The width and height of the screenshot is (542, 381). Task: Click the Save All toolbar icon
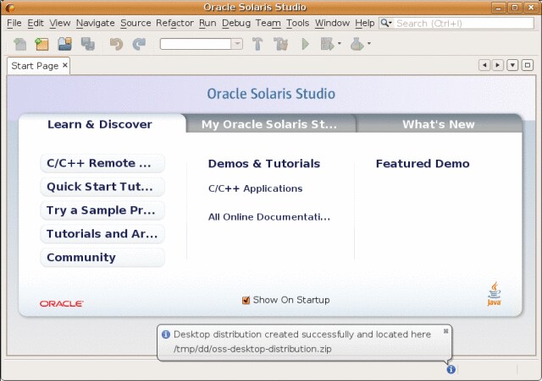click(87, 44)
